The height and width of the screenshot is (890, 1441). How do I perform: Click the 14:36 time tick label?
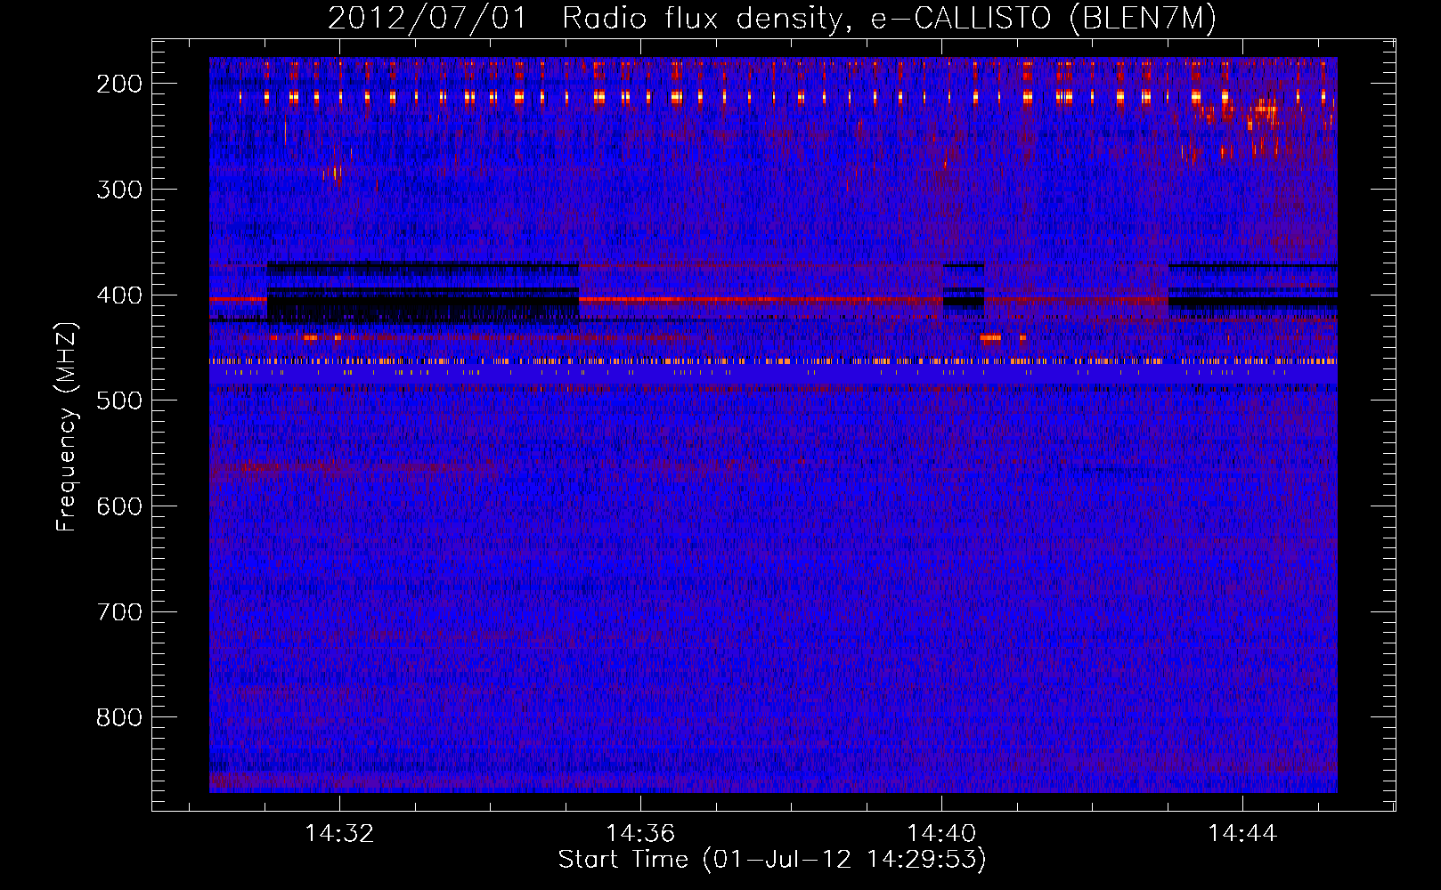(640, 834)
